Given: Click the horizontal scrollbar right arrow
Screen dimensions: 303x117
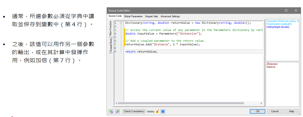Looking at the screenshot, I should pyautogui.click(x=261, y=103).
